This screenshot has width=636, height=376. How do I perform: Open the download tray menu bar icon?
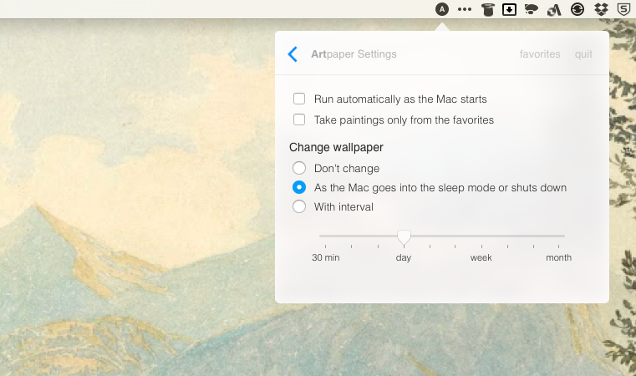click(509, 9)
